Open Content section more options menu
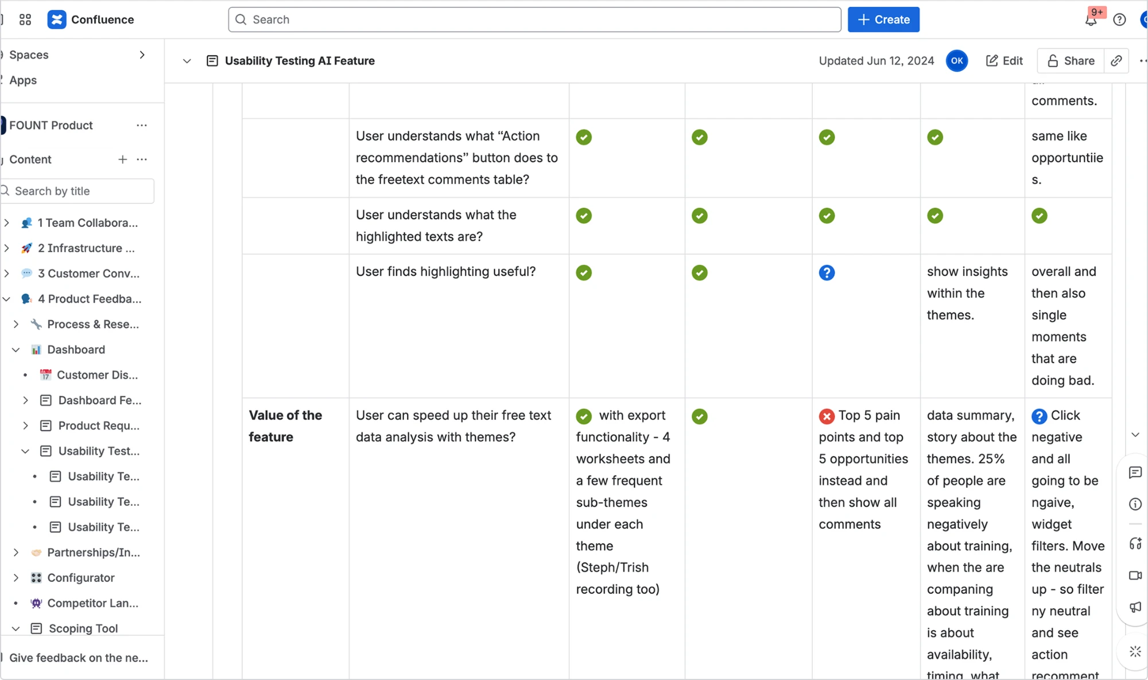The height and width of the screenshot is (680, 1148). [142, 159]
